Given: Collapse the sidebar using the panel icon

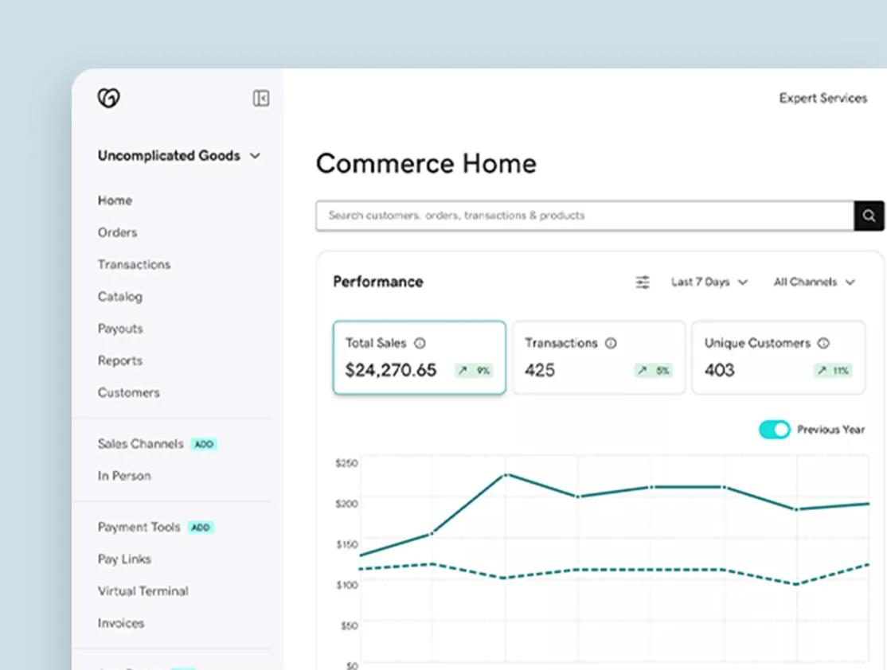Looking at the screenshot, I should 260,98.
